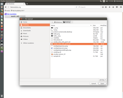The height and width of the screenshot is (98, 123).
Task: Open the mods bookmark
Action: click(x=7, y=11)
